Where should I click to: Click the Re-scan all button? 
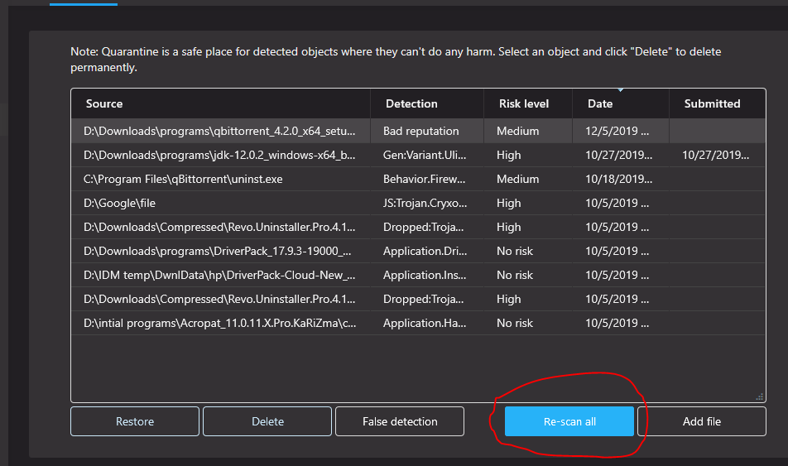click(569, 421)
